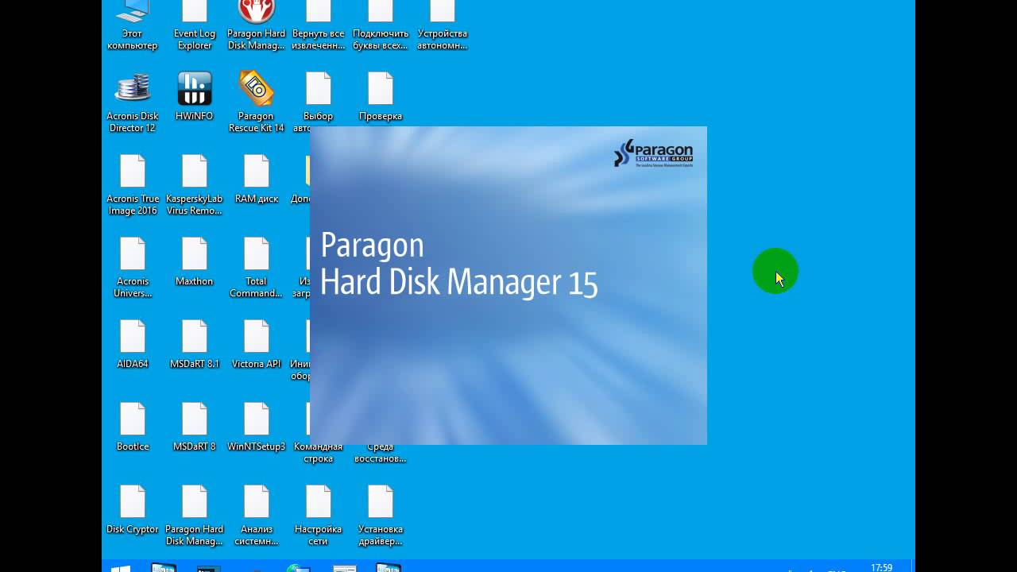Screen dimensions: 1017x572
Task: Select Paragon Hard Disk Manag... shortcut beside Disk Cryptor
Action: click(x=195, y=516)
